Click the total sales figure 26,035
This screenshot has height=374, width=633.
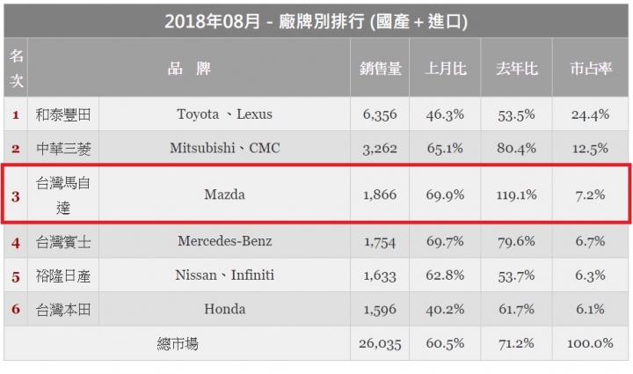(380, 343)
